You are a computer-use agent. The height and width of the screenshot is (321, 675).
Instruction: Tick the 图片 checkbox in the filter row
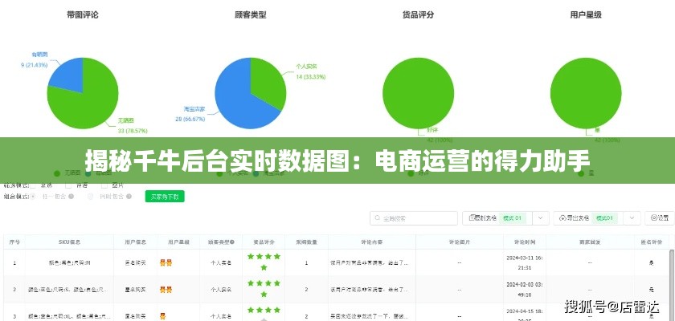[x=102, y=185]
